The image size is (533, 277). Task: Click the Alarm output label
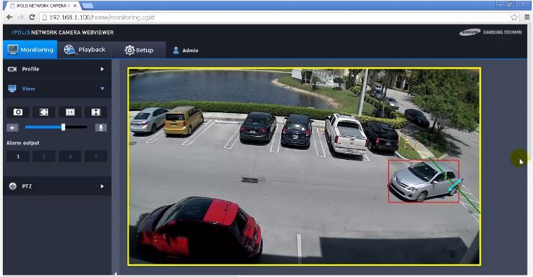pos(23,143)
